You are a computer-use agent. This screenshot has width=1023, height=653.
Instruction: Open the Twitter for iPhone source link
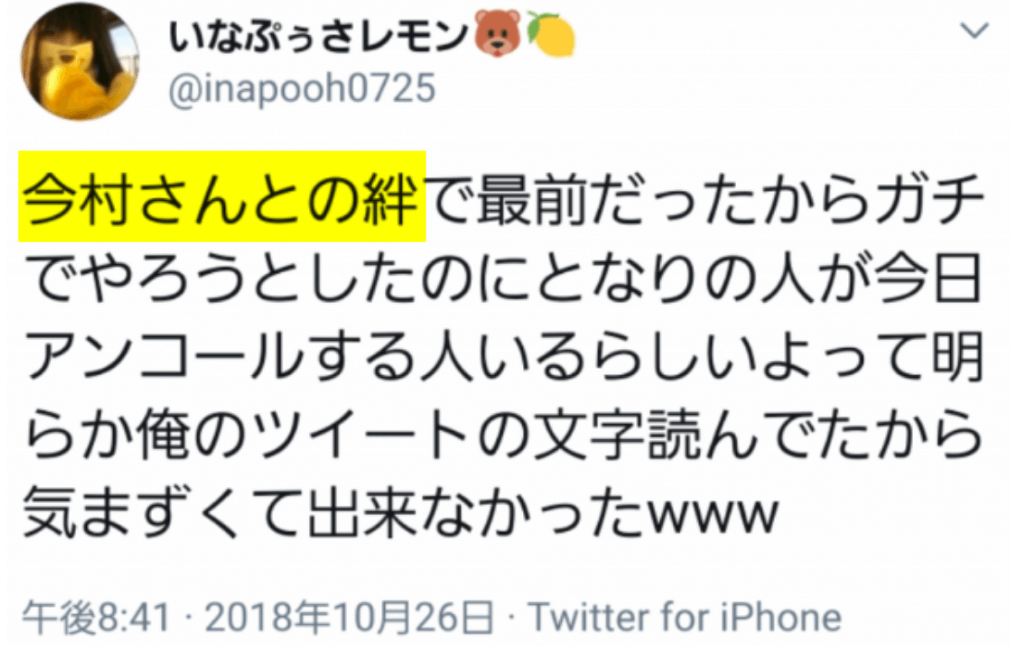pos(685,618)
